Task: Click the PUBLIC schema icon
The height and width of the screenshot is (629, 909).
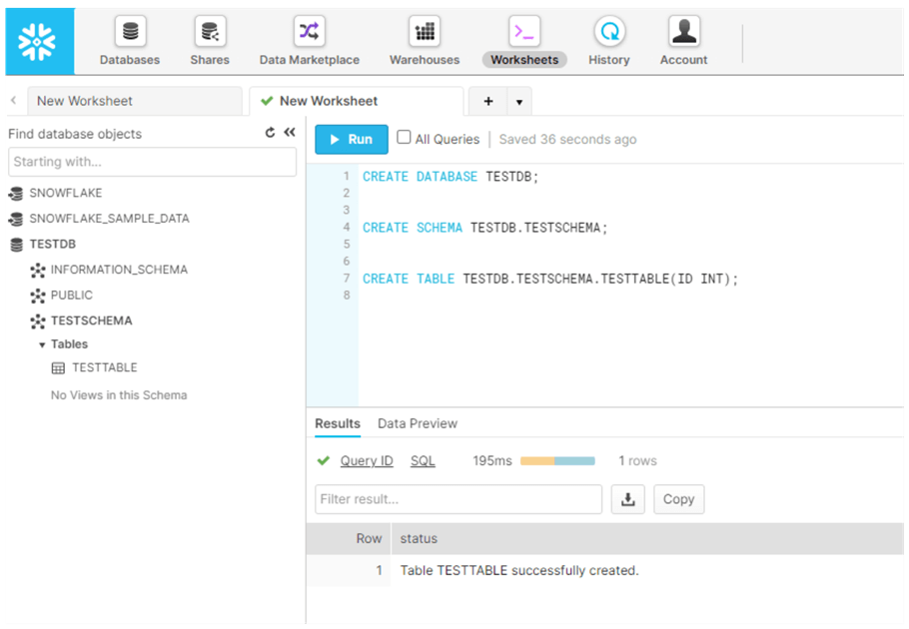Action: 38,296
